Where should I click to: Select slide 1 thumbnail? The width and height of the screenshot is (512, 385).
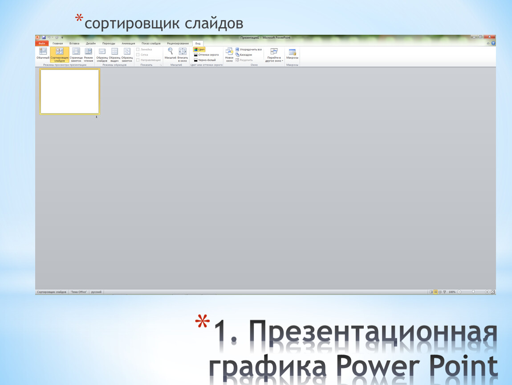69,91
